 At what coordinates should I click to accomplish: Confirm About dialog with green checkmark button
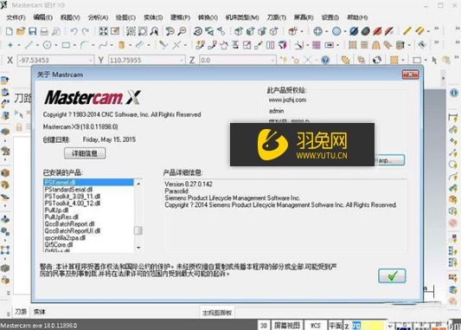pyautogui.click(x=392, y=275)
